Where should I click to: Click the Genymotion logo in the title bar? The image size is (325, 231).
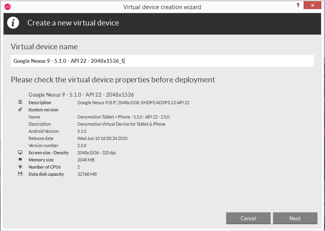(7, 7)
